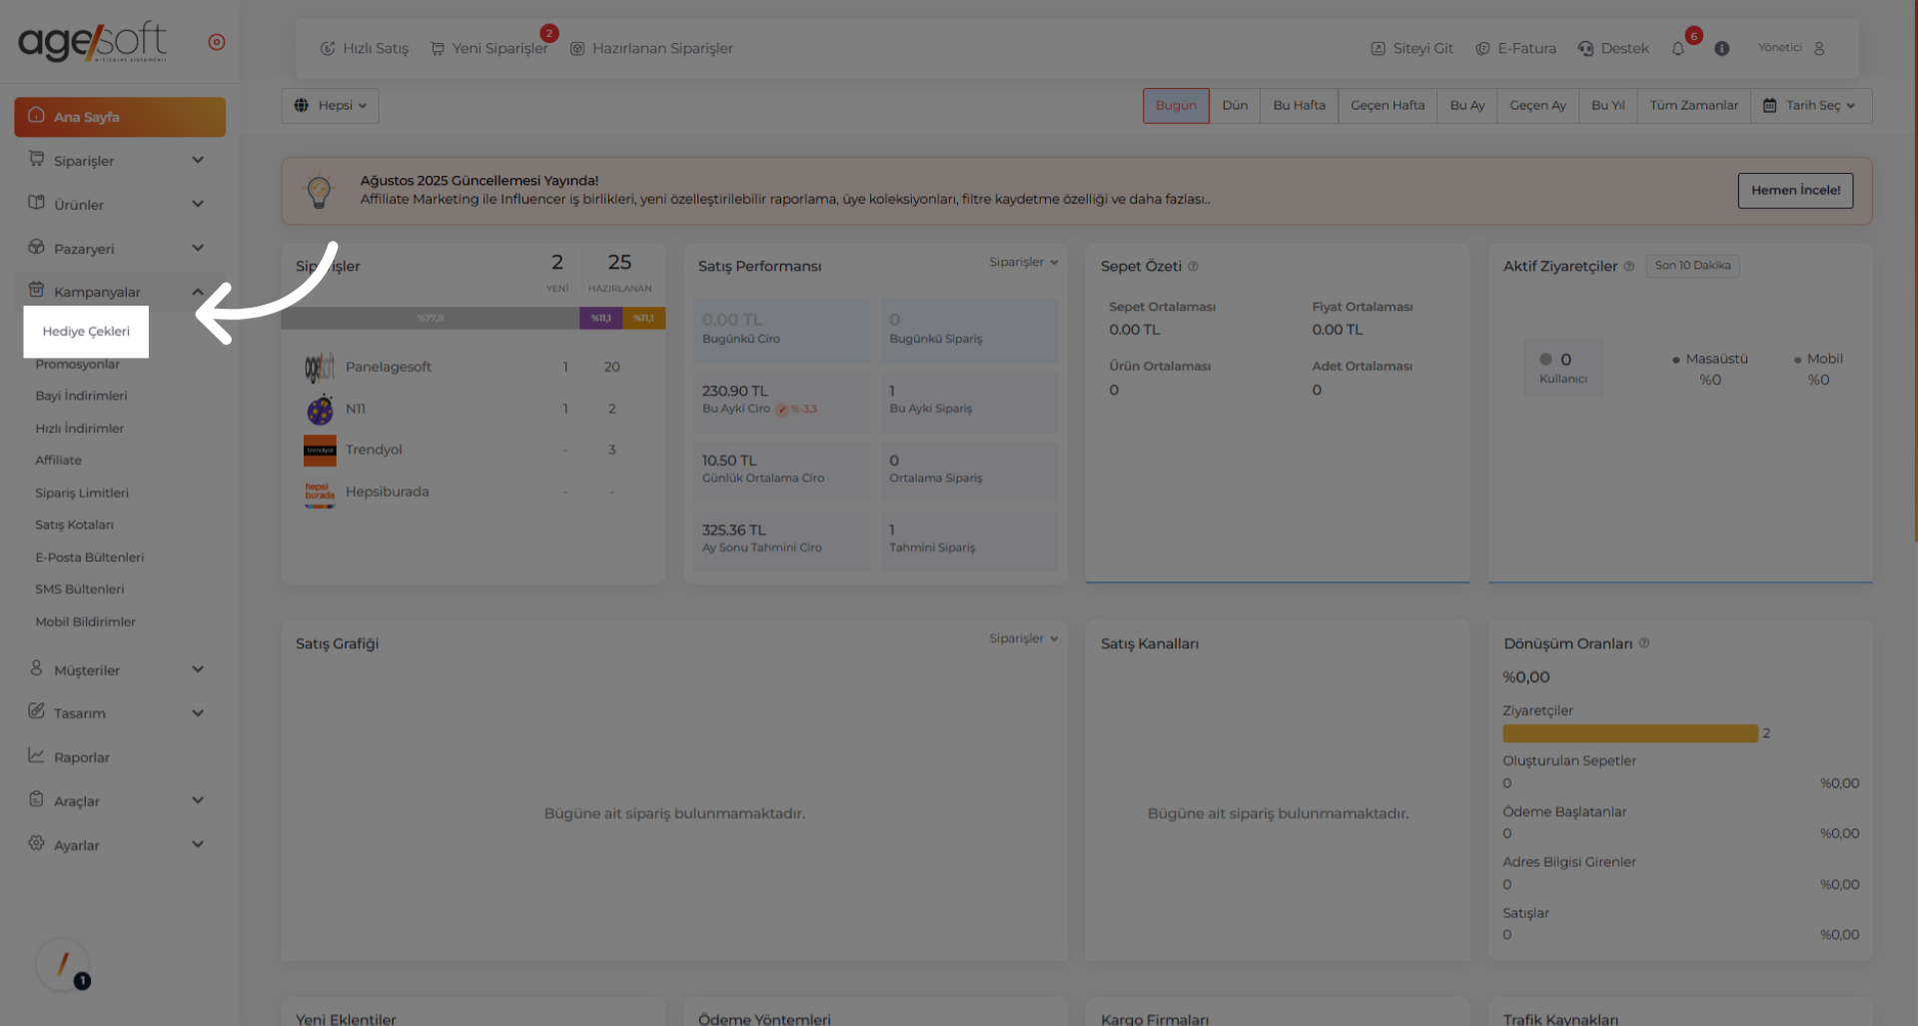Click the Hemen İncele! button

pyautogui.click(x=1794, y=191)
